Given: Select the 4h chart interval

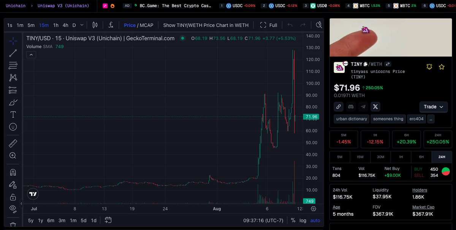Looking at the screenshot, I should coord(65,25).
